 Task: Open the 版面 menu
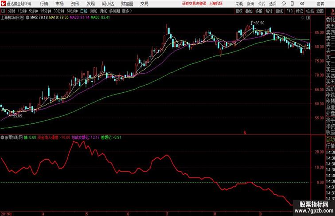[251, 4]
